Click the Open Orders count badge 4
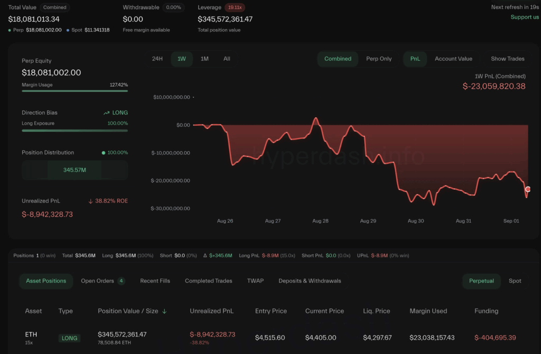Viewport: 541px width, 354px height. (x=121, y=281)
